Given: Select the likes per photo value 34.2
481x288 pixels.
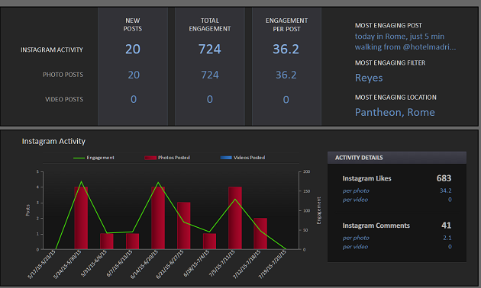Looking at the screenshot, I should coord(445,190).
